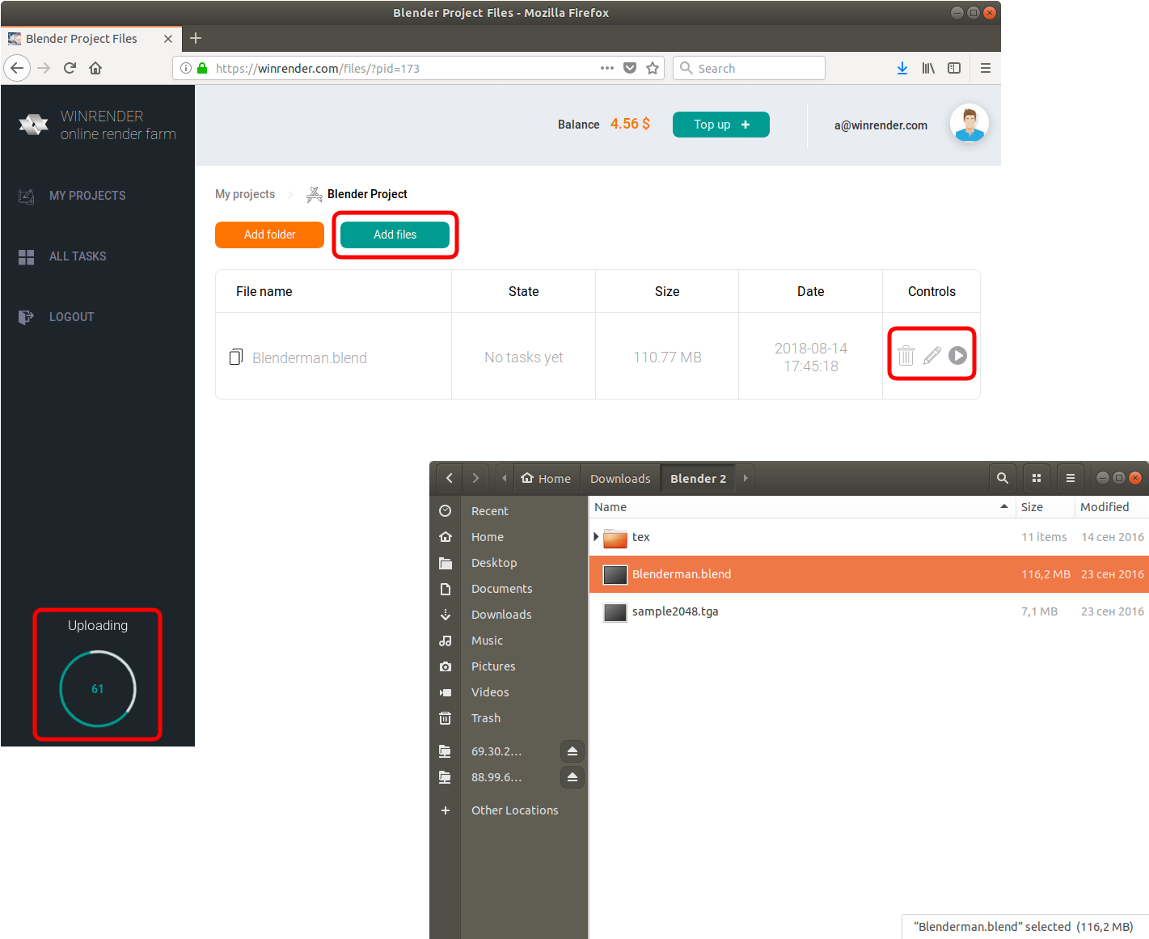Open the Blender Project Files browser tab
The image size is (1149, 939).
[91, 39]
